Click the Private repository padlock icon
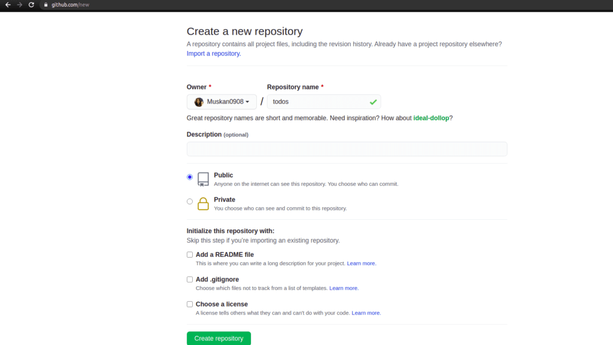 (x=203, y=203)
